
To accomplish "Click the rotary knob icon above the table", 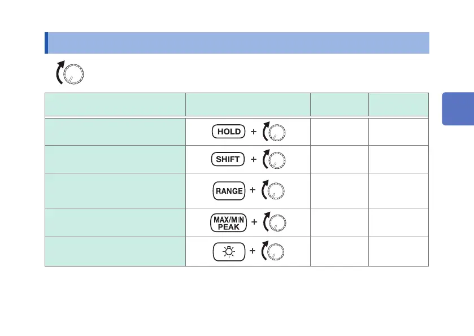I will 73,73.
